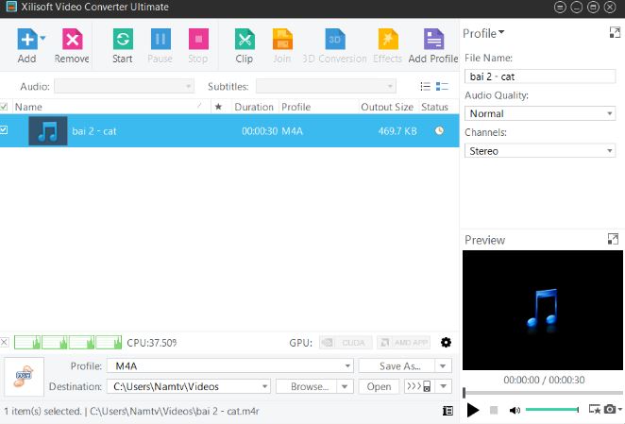
Task: Click the profile format image icon at bottom-left
Action: click(24, 377)
